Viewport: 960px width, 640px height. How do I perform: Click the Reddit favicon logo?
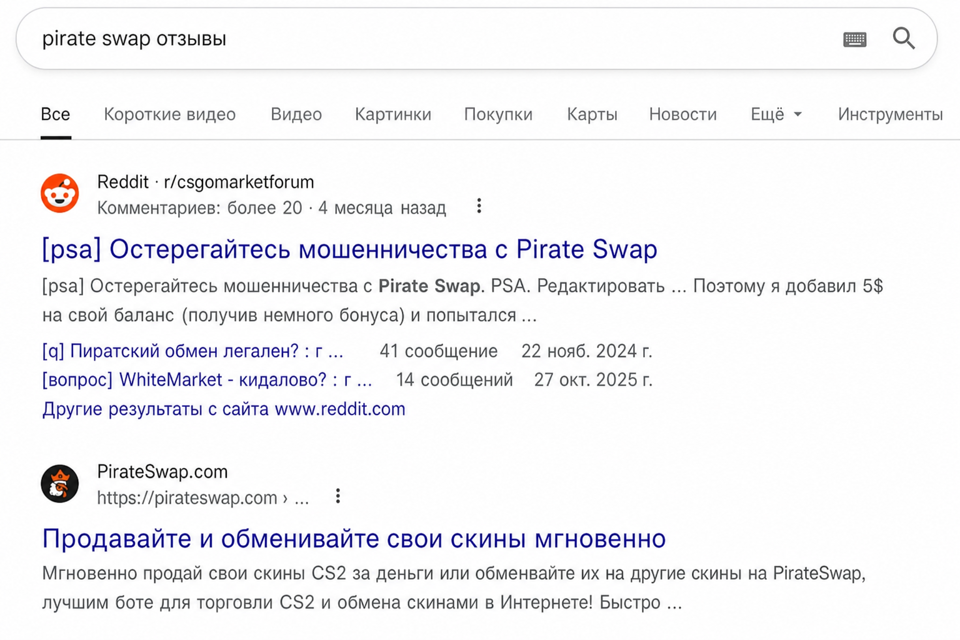pos(60,193)
